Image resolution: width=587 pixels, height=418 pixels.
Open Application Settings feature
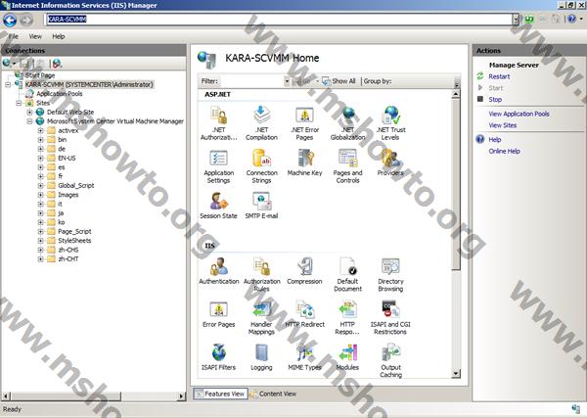pyautogui.click(x=218, y=165)
